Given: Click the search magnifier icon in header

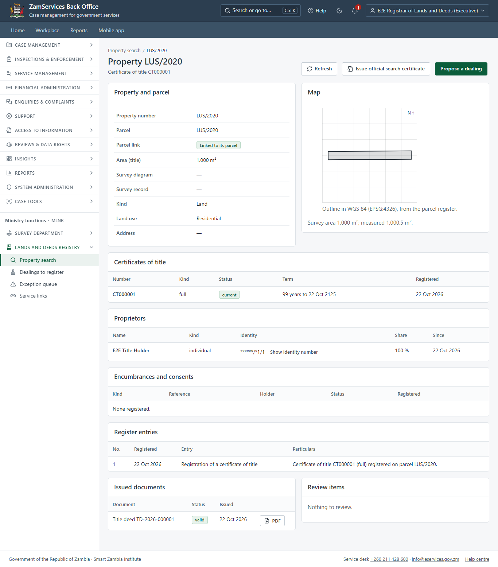Looking at the screenshot, I should (227, 11).
